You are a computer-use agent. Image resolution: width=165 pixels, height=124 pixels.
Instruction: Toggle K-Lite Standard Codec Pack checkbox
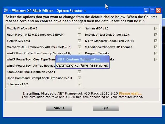click(156, 41)
